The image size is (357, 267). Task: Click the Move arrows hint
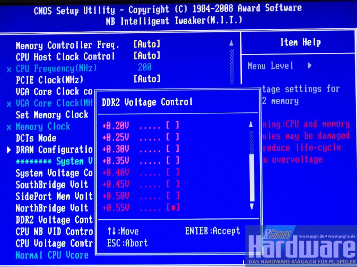[123, 231]
